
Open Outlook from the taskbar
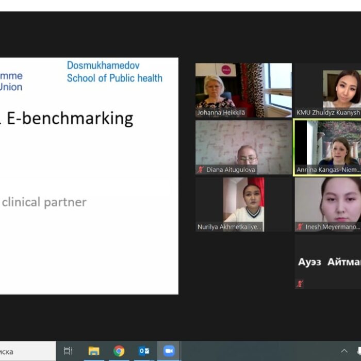point(144,351)
